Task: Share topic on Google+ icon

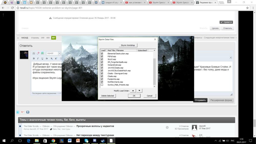Action: (23, 112)
